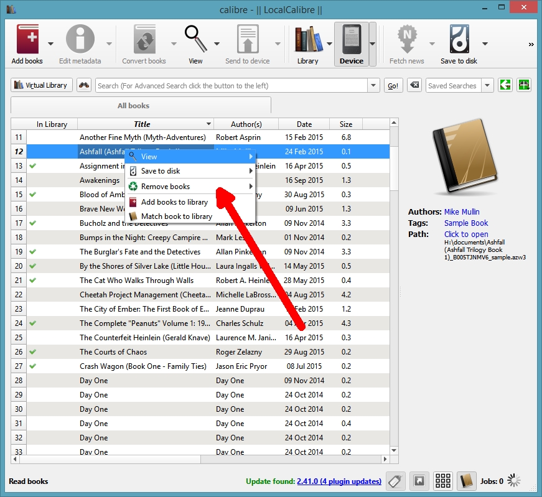Expand the Add books dropdown arrow
The width and height of the screenshot is (542, 497).
pos(50,44)
